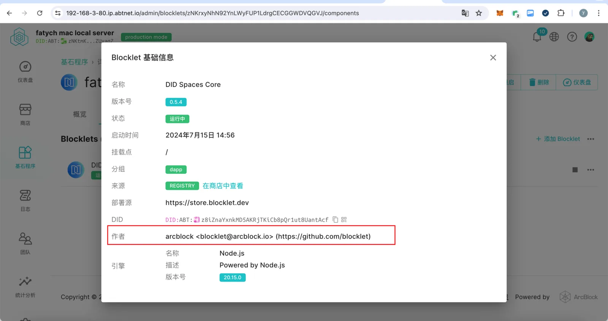
Task: Open the ArcBlock footer link
Action: pyautogui.click(x=579, y=297)
